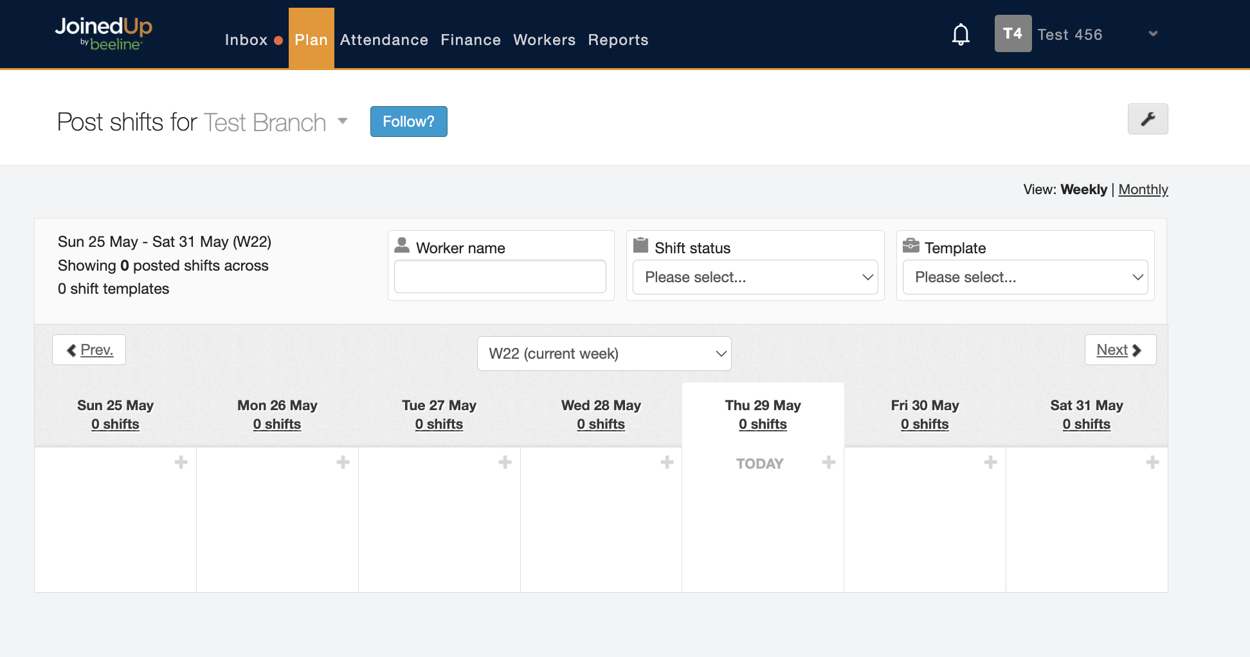Add a shift on Sat 31 May
This screenshot has height=657, width=1250.
click(1152, 462)
